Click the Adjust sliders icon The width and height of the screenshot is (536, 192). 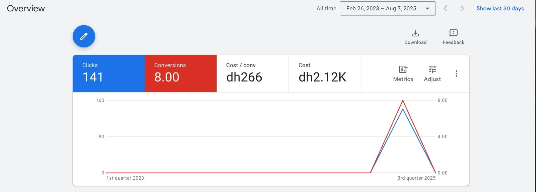coord(432,69)
